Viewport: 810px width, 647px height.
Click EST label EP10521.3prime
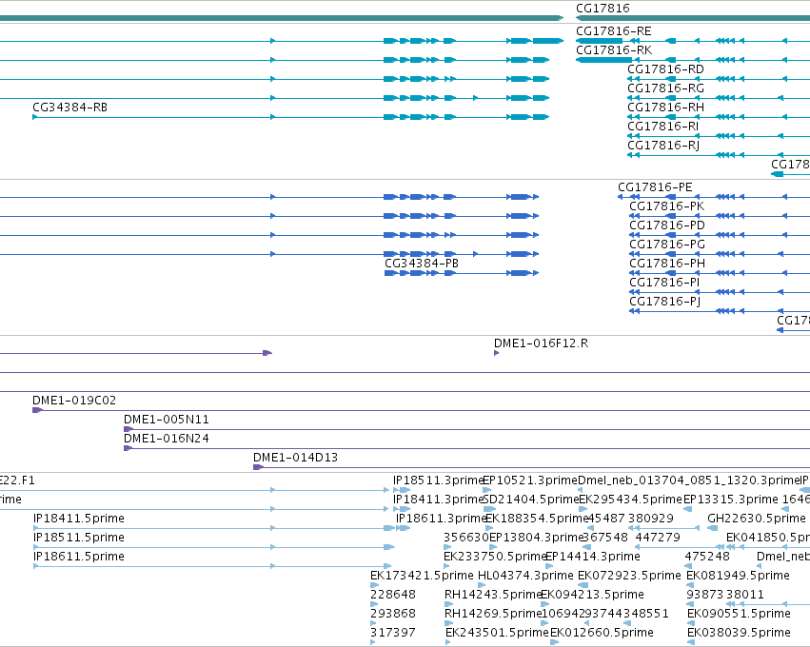530,481
